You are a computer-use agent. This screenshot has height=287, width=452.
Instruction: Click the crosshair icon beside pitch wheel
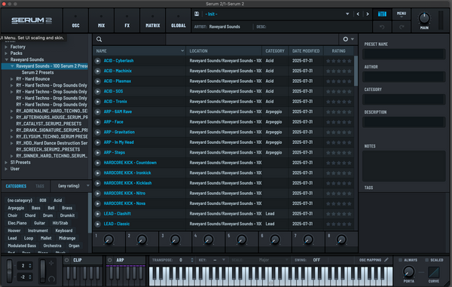[51, 263]
